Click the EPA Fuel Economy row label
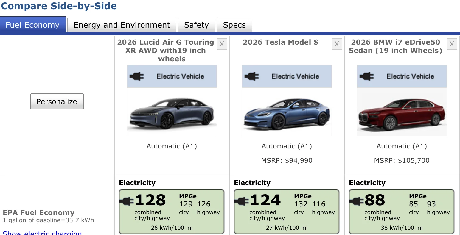This screenshot has height=235, width=460. (39, 213)
